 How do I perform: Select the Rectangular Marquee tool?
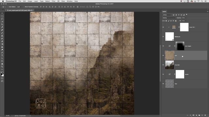coord(2,16)
